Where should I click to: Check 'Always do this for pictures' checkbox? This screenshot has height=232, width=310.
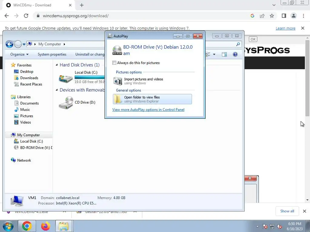(114, 63)
